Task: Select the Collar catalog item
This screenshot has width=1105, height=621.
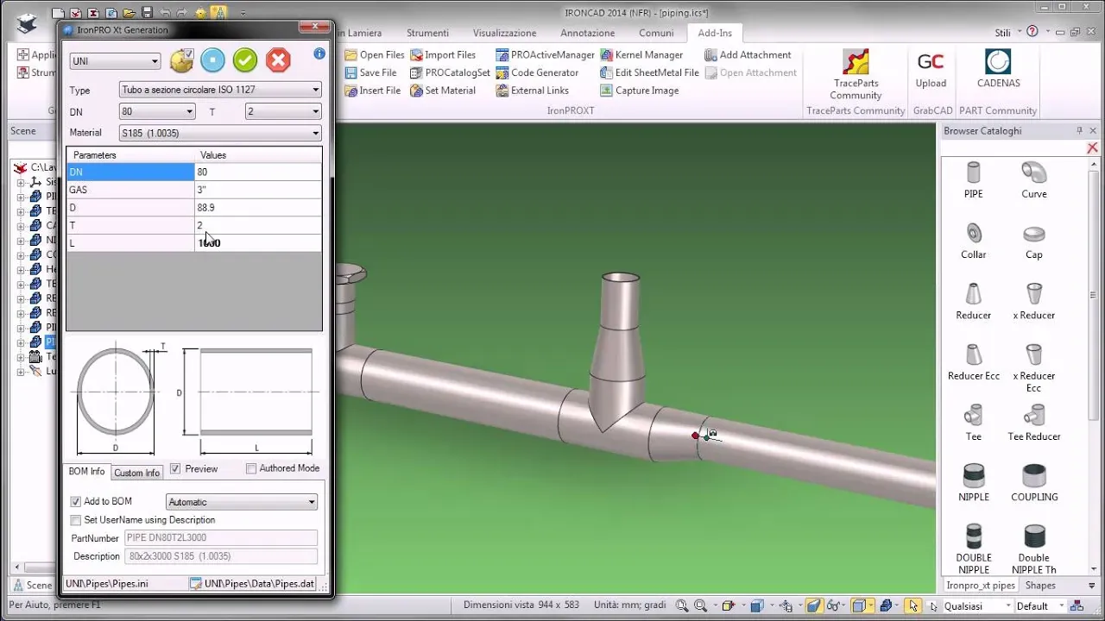Action: 973,241
